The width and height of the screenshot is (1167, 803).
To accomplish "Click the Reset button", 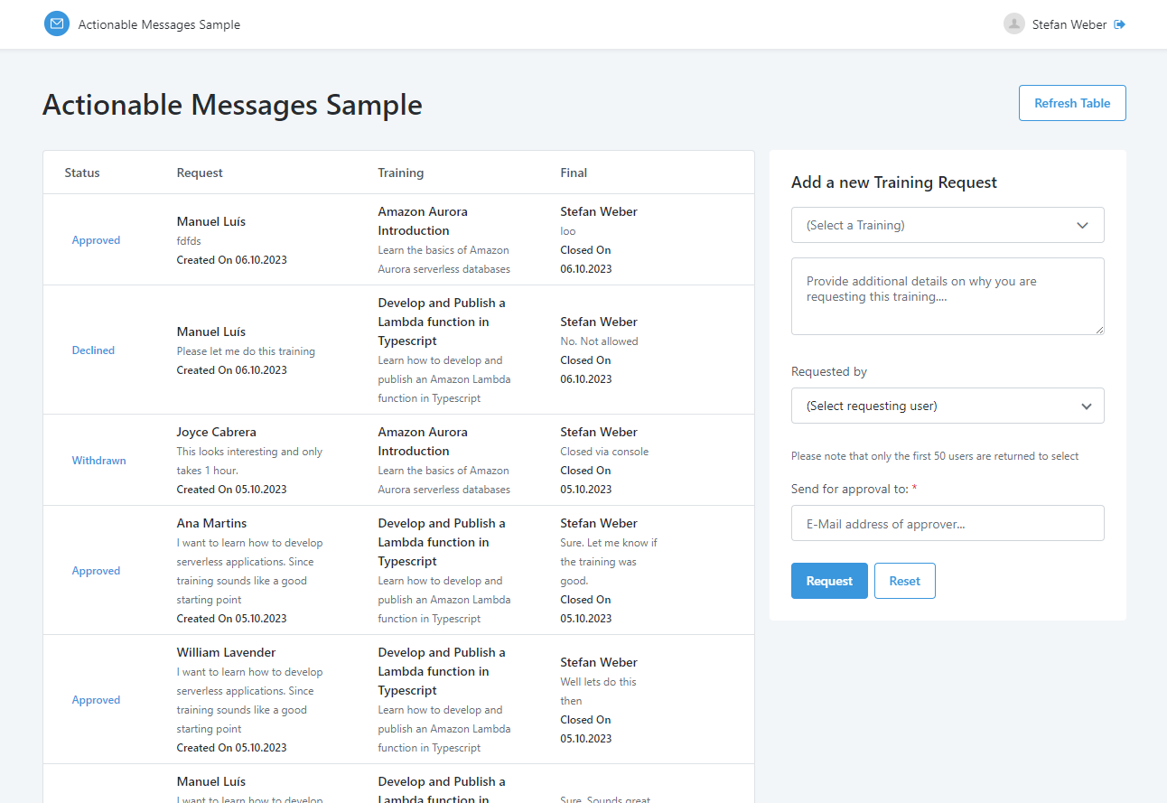I will [904, 581].
